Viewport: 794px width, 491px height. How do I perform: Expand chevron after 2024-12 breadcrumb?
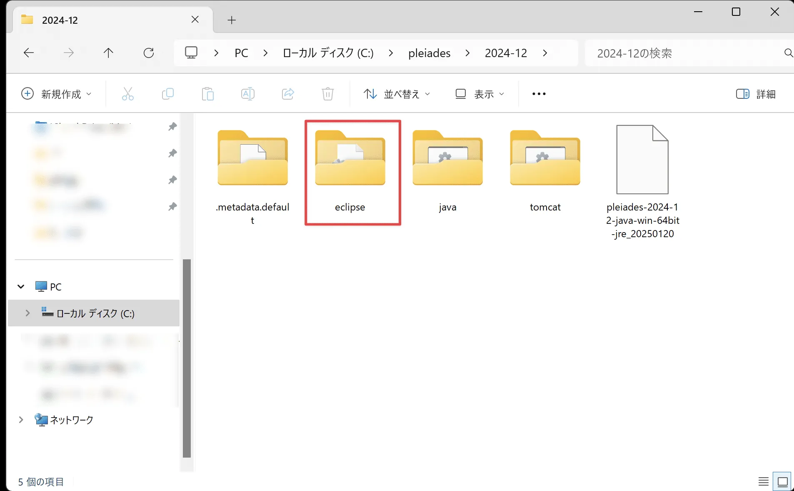pos(545,53)
